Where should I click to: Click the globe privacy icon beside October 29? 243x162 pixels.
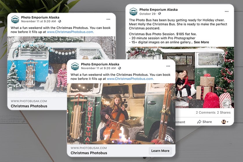point(159,14)
